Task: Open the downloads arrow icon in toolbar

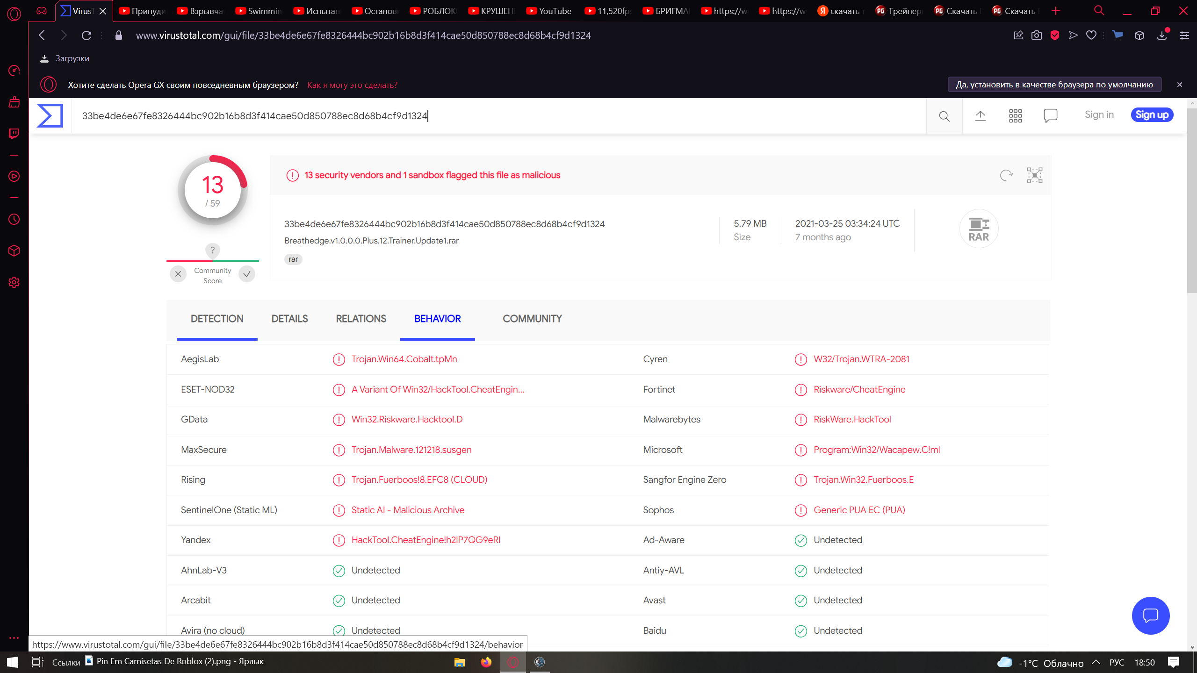Action: [1162, 36]
